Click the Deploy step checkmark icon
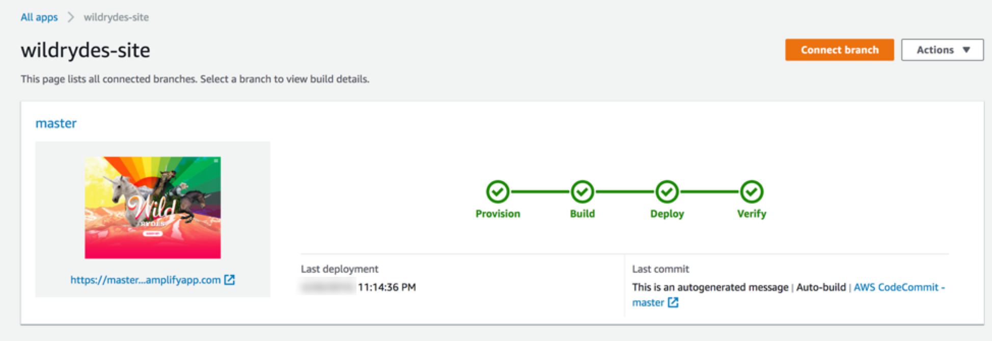992x341 pixels. point(667,192)
